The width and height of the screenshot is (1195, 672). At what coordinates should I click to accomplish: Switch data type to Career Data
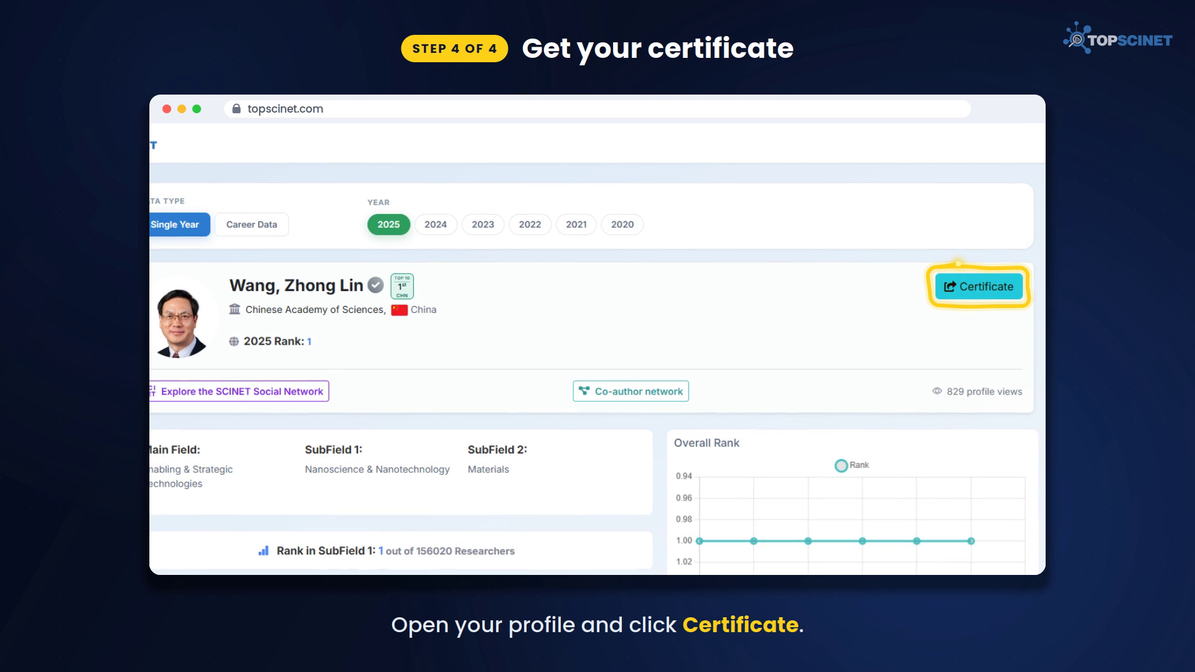point(251,225)
